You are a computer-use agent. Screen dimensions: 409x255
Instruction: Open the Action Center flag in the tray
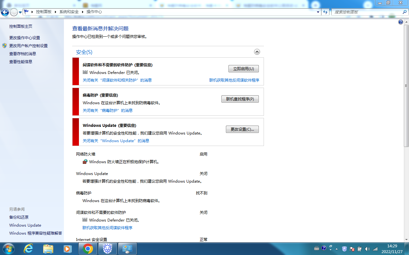coord(352,249)
